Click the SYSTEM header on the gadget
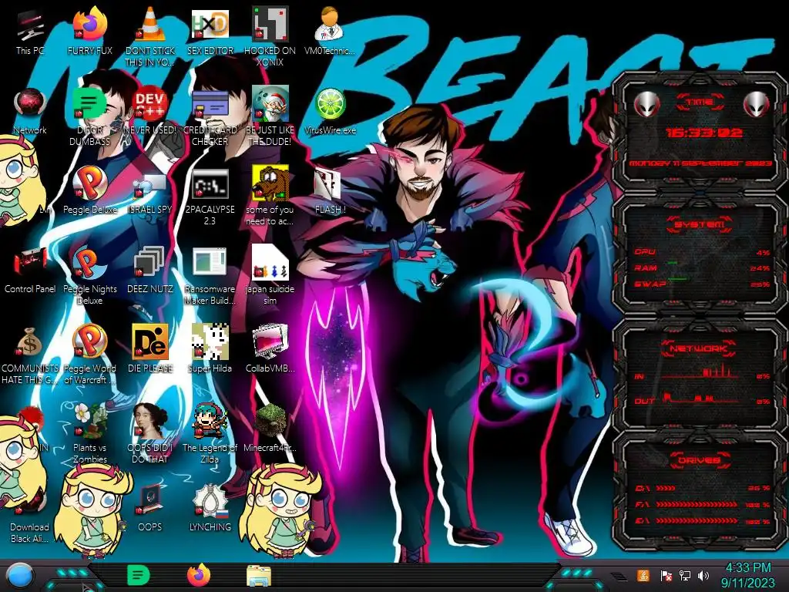The width and height of the screenshot is (789, 592). point(700,224)
